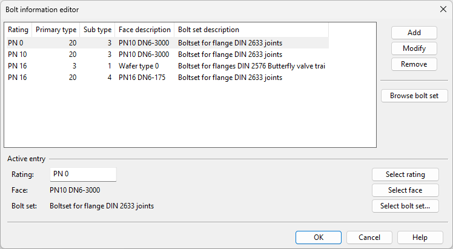Click Bolt set description column header
This screenshot has width=453, height=249.
pyautogui.click(x=251, y=30)
